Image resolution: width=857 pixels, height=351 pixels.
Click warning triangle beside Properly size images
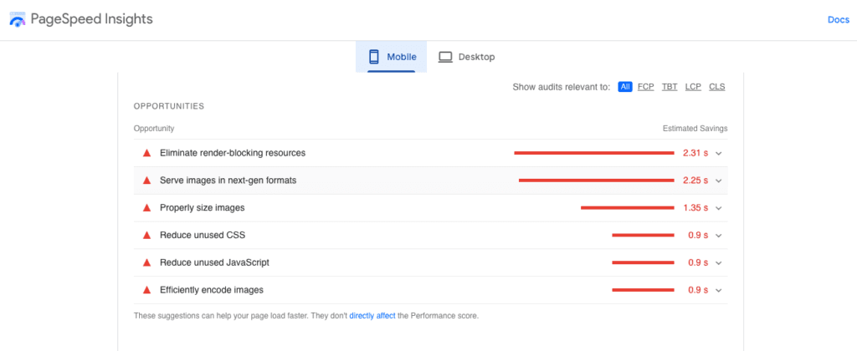click(146, 208)
